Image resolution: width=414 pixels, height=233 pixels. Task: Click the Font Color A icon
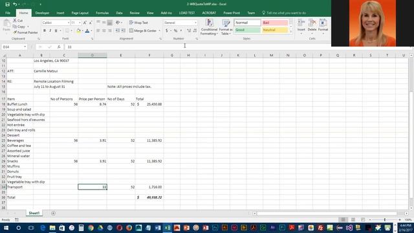coord(87,30)
